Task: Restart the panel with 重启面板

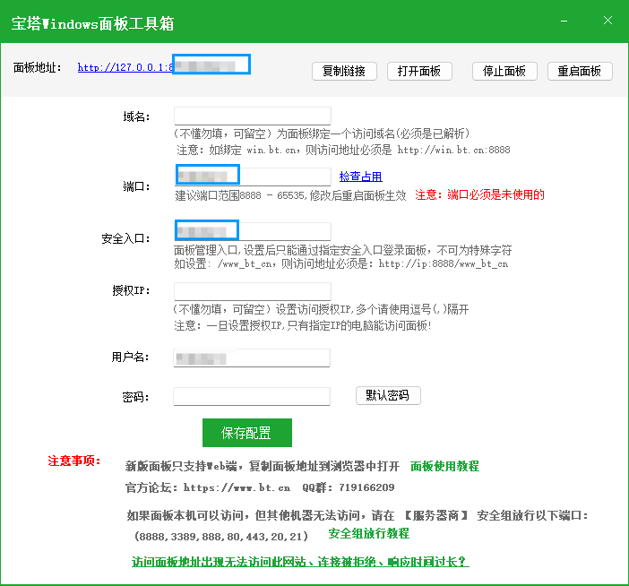Action: point(580,72)
